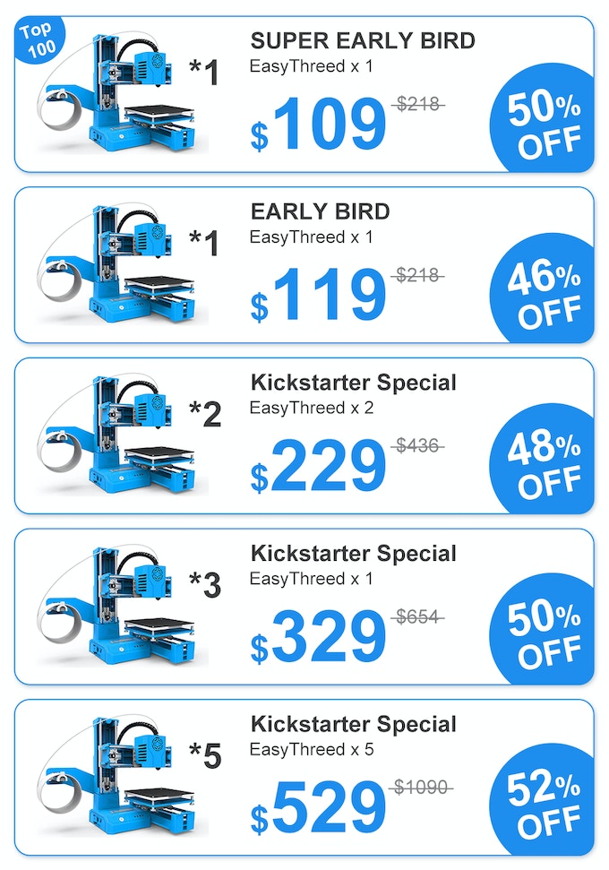Screen dimensions: 609x870
Task: Click the 48% OFF discount badge
Action: pyautogui.click(x=543, y=467)
